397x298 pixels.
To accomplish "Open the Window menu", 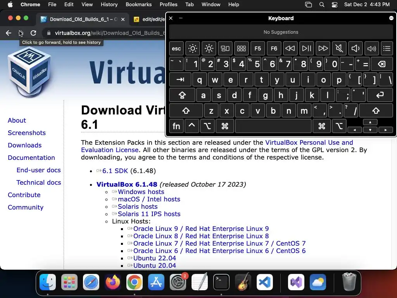I will [211, 4].
